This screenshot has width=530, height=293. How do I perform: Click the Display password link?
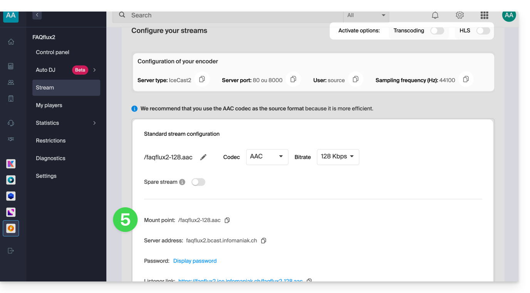click(195, 261)
